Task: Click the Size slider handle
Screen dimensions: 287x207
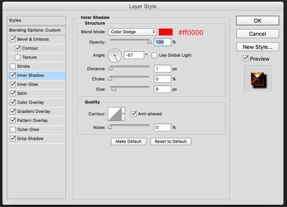Action: (113, 89)
